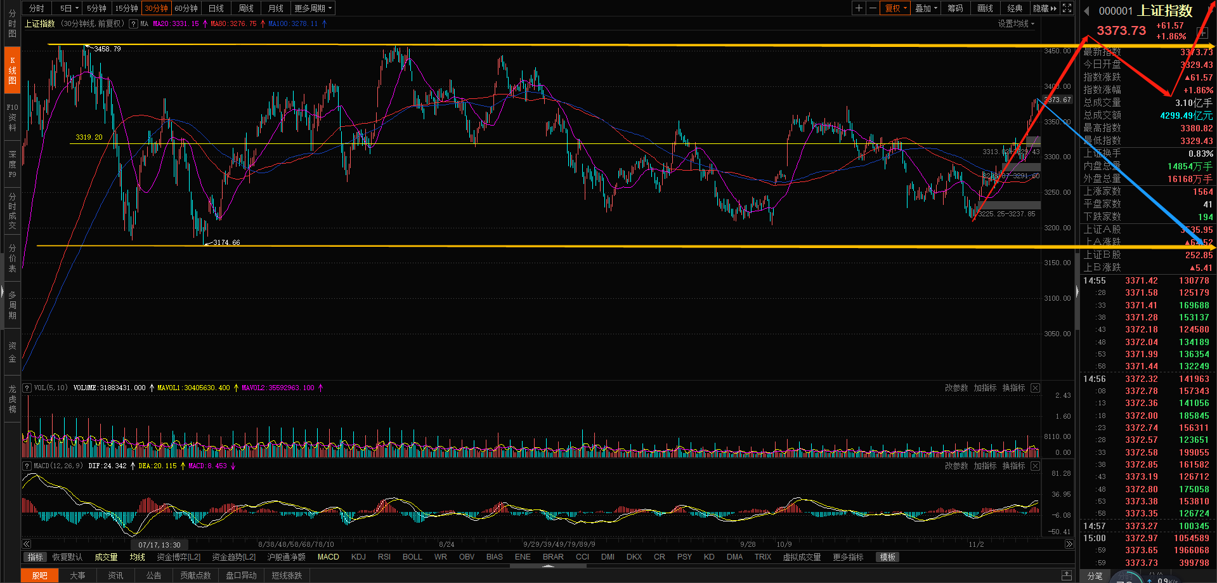Screen dimensions: 1217x583
Task: Add 上证指数 to watchlist with plus box
Action: tap(1202, 32)
